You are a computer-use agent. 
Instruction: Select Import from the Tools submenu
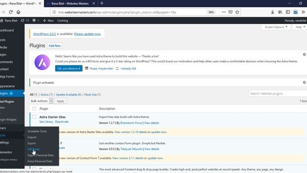click(x=32, y=137)
